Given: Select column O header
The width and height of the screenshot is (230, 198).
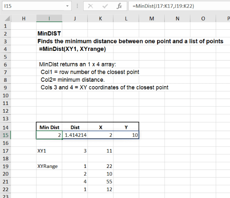Looking at the screenshot, I should click(x=203, y=18).
